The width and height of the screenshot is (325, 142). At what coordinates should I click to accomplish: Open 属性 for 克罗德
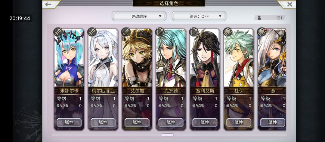coord(171,123)
